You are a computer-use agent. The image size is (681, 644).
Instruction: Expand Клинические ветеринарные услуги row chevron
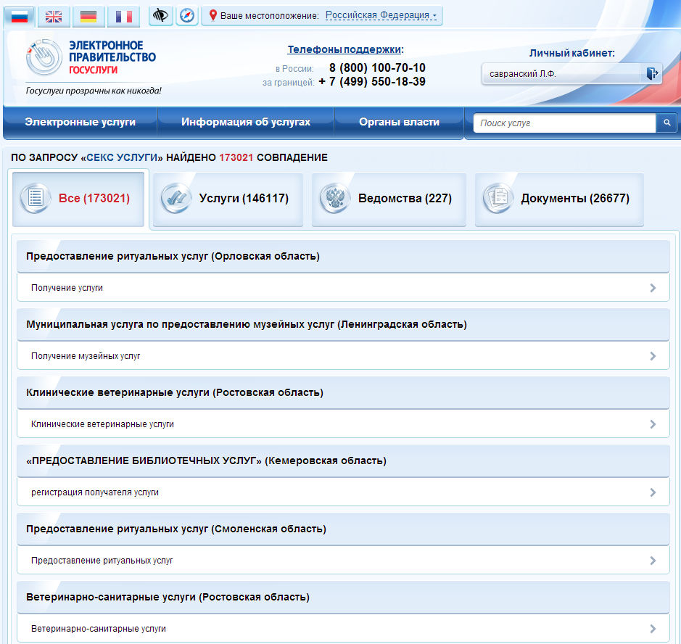(653, 424)
